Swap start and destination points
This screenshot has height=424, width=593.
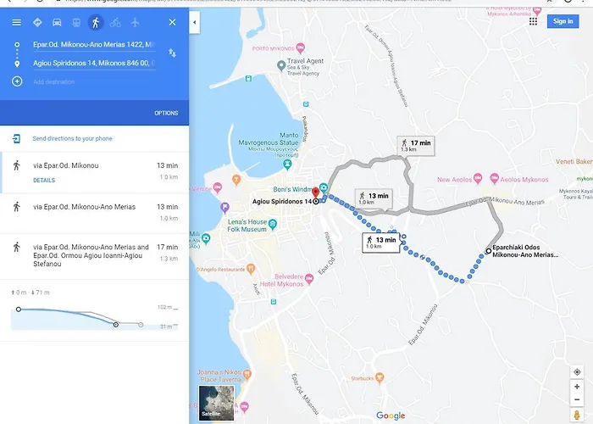pyautogui.click(x=172, y=53)
